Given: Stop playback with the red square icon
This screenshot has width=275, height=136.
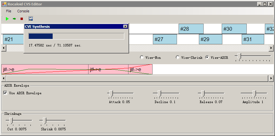Looking at the screenshot, I should coord(22,19).
